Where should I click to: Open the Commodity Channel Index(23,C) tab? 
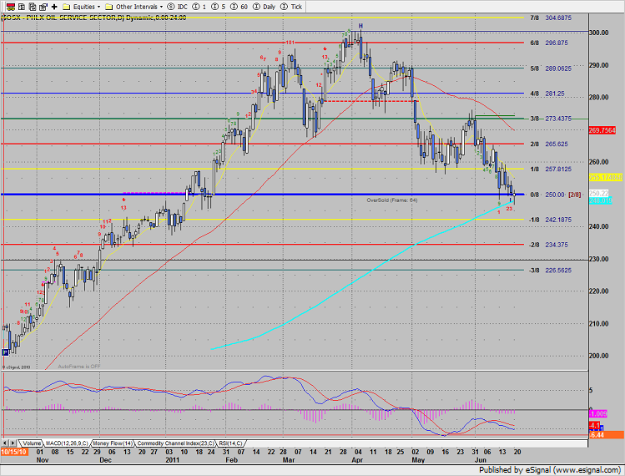coord(175,443)
